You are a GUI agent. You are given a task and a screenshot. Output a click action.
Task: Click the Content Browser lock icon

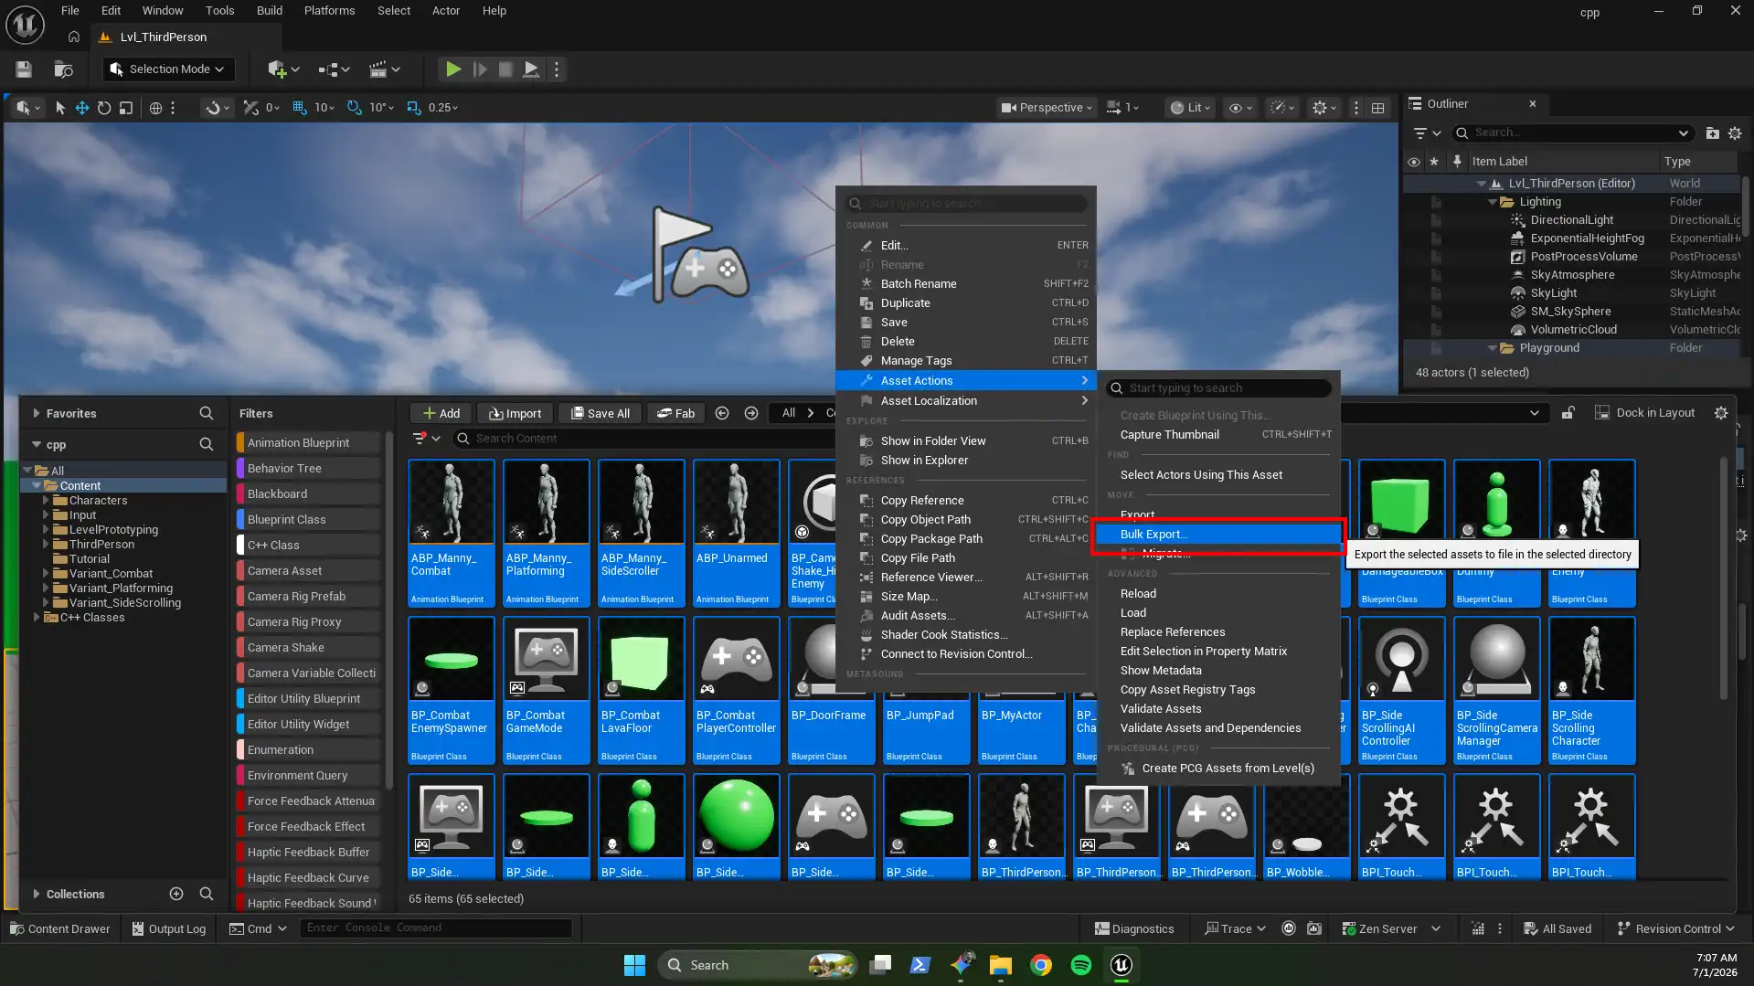tap(1568, 413)
